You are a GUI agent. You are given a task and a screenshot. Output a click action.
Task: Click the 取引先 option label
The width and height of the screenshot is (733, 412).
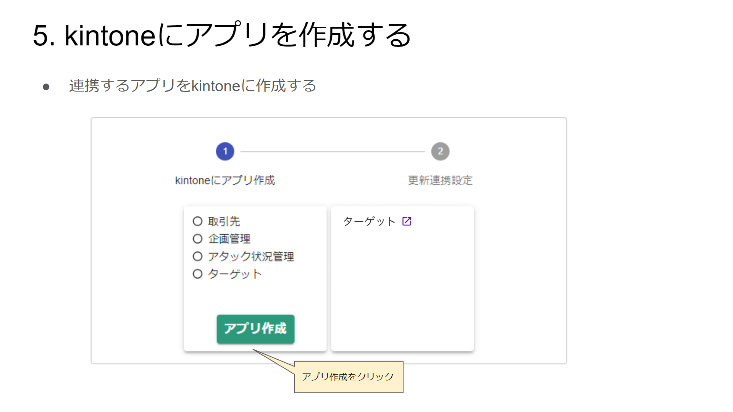[224, 221]
